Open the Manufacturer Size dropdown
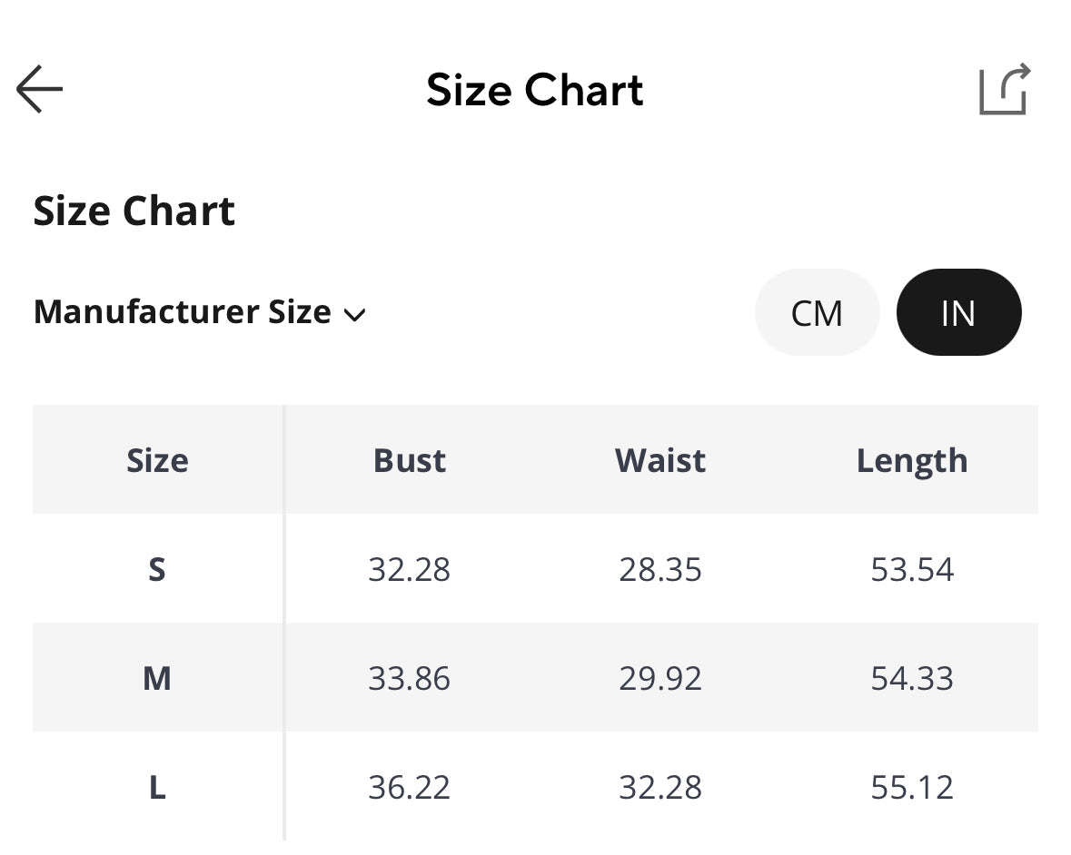 200,312
